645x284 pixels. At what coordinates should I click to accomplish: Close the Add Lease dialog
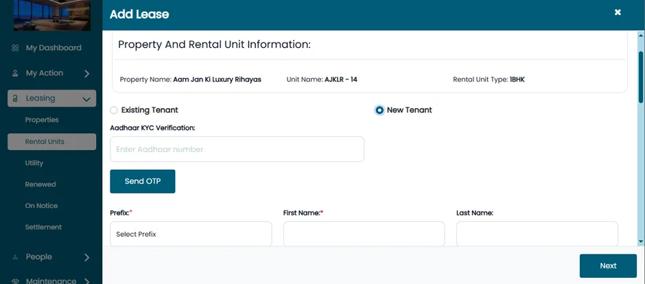(x=618, y=12)
